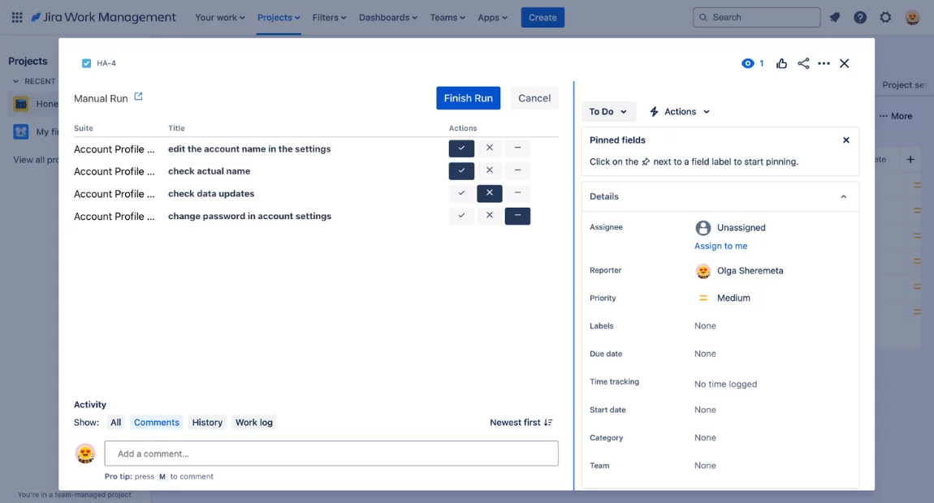Click the Assign to me link

[720, 246]
